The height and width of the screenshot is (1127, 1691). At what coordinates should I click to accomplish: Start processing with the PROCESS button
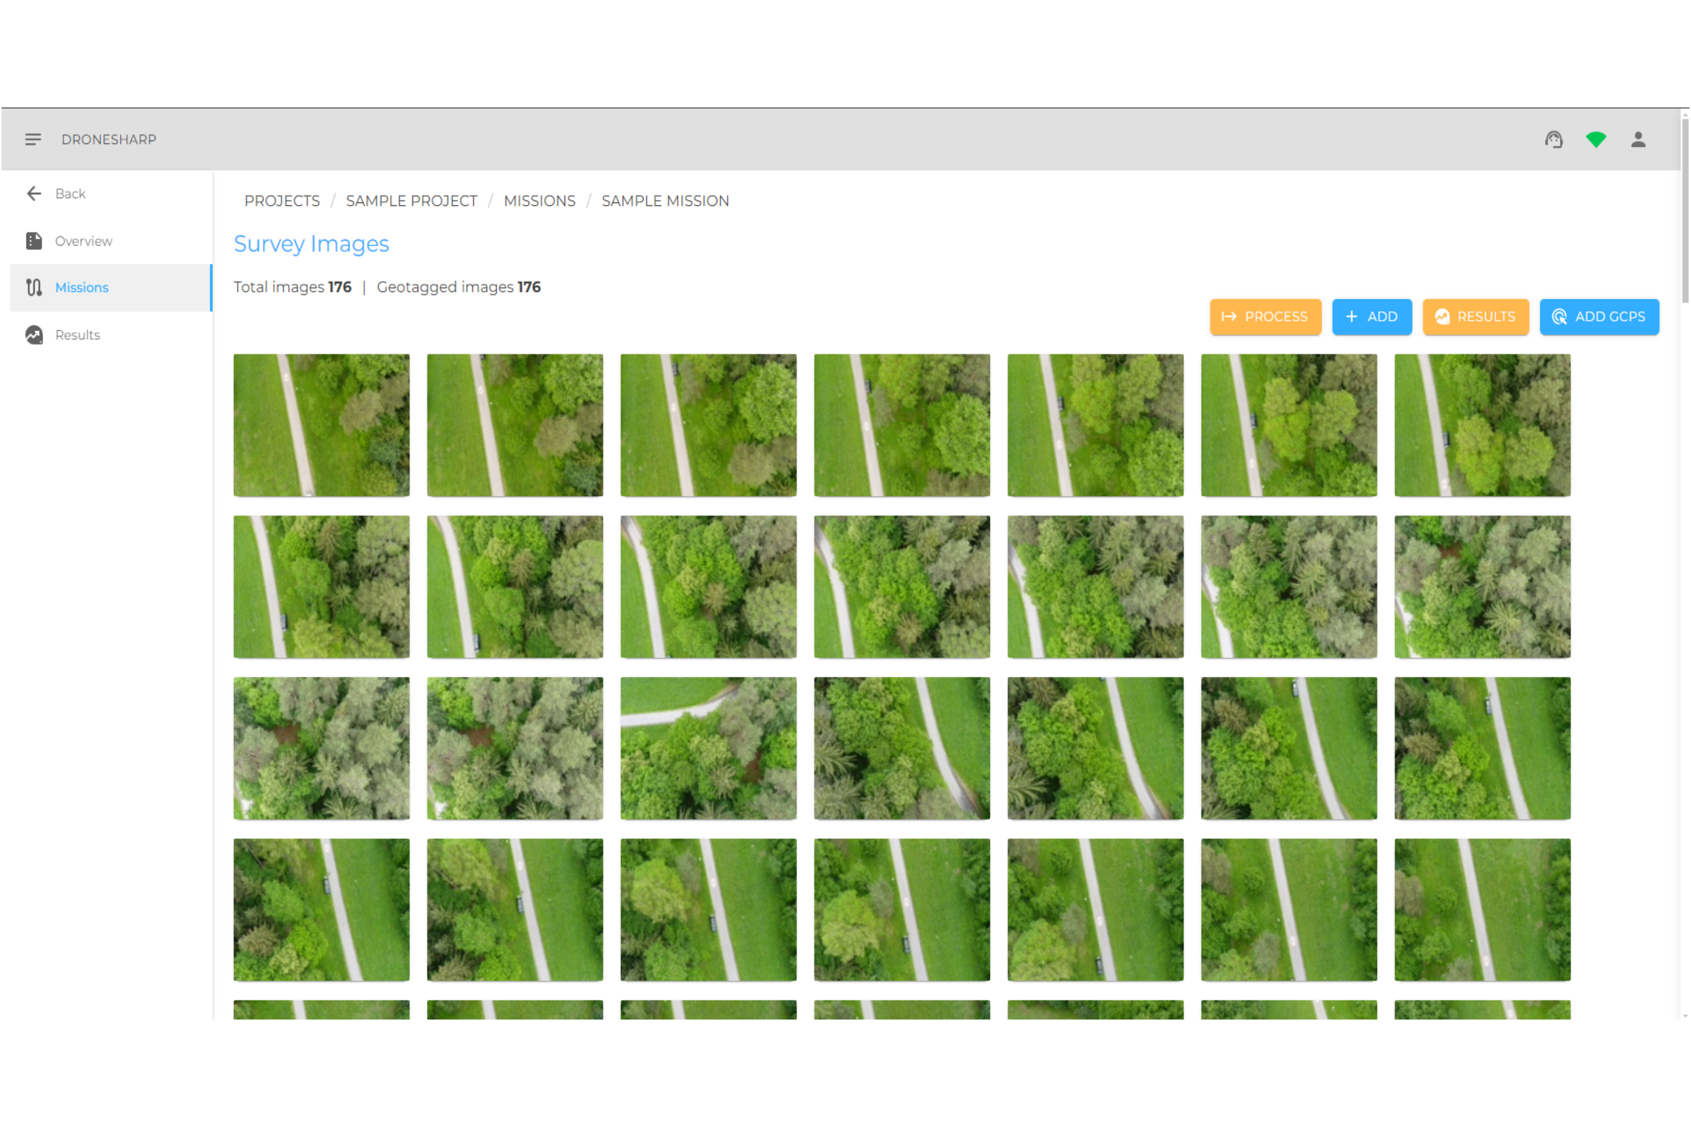click(1265, 317)
